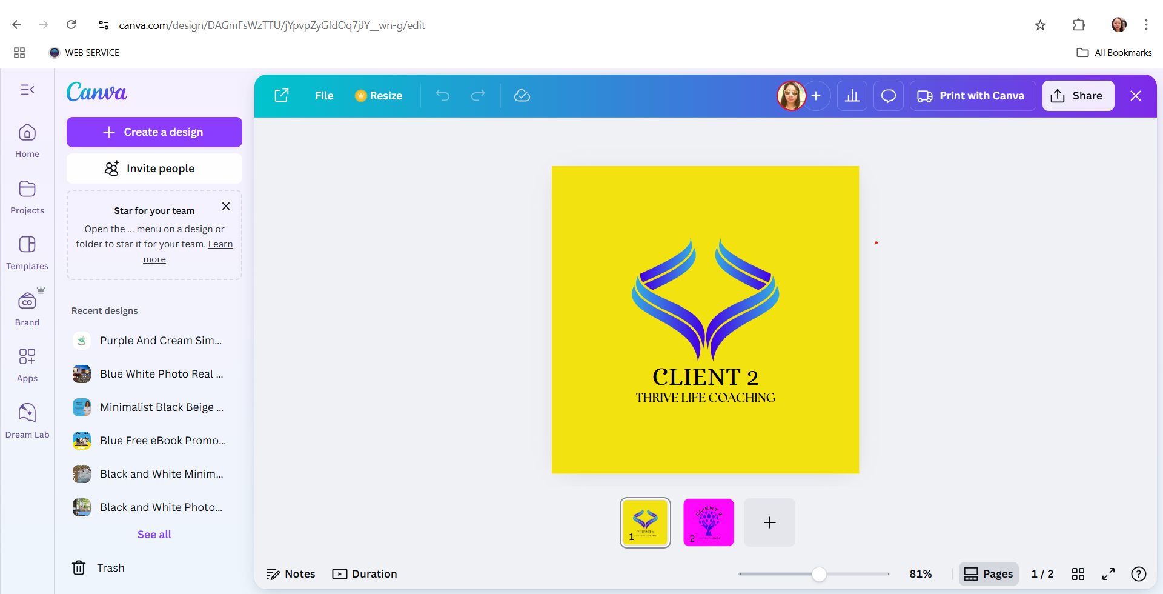Bookmark this page with the star
Screen dimensions: 1163x594
(1040, 25)
